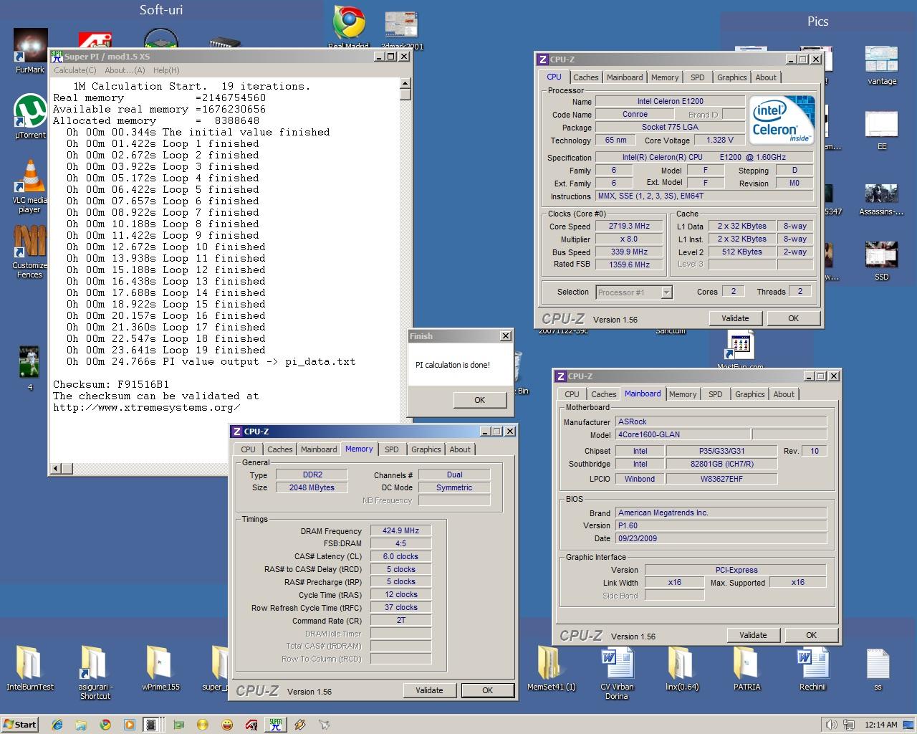The width and height of the screenshot is (917, 734).
Task: Click OK in the Memory CPU-Z window
Action: pyautogui.click(x=487, y=690)
